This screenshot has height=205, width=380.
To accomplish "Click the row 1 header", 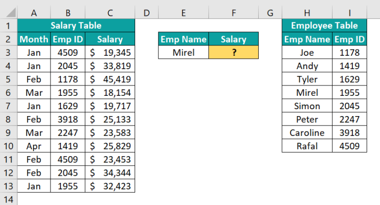I will click(x=8, y=26).
